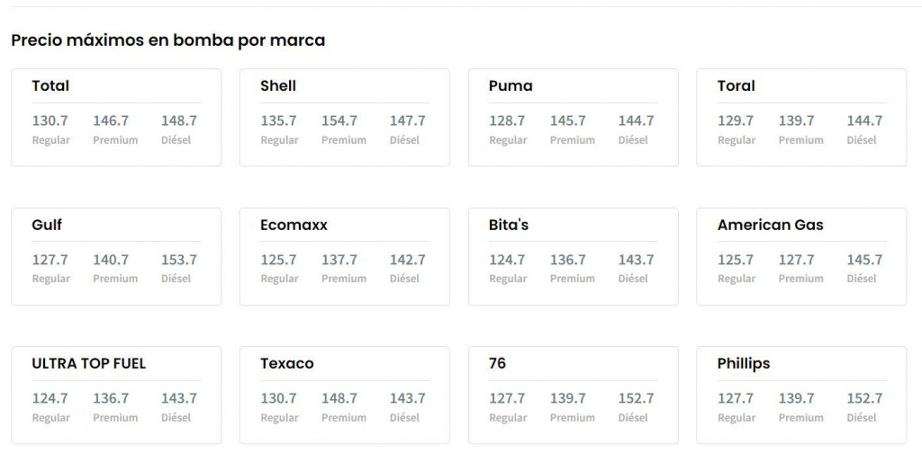This screenshot has height=471, width=922.
Task: Select the Shell brand heading
Action: point(278,86)
